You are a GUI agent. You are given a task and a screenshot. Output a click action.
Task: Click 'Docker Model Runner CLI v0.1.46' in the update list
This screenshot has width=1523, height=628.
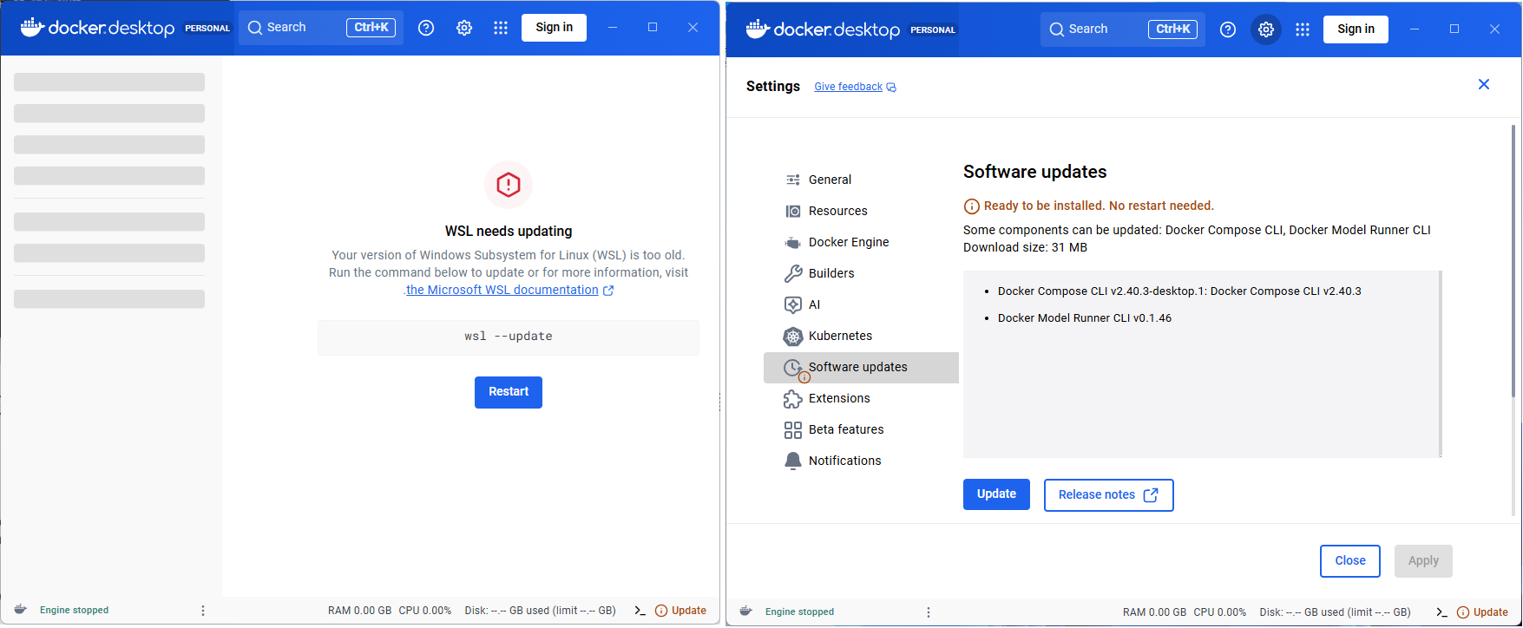coord(1085,318)
